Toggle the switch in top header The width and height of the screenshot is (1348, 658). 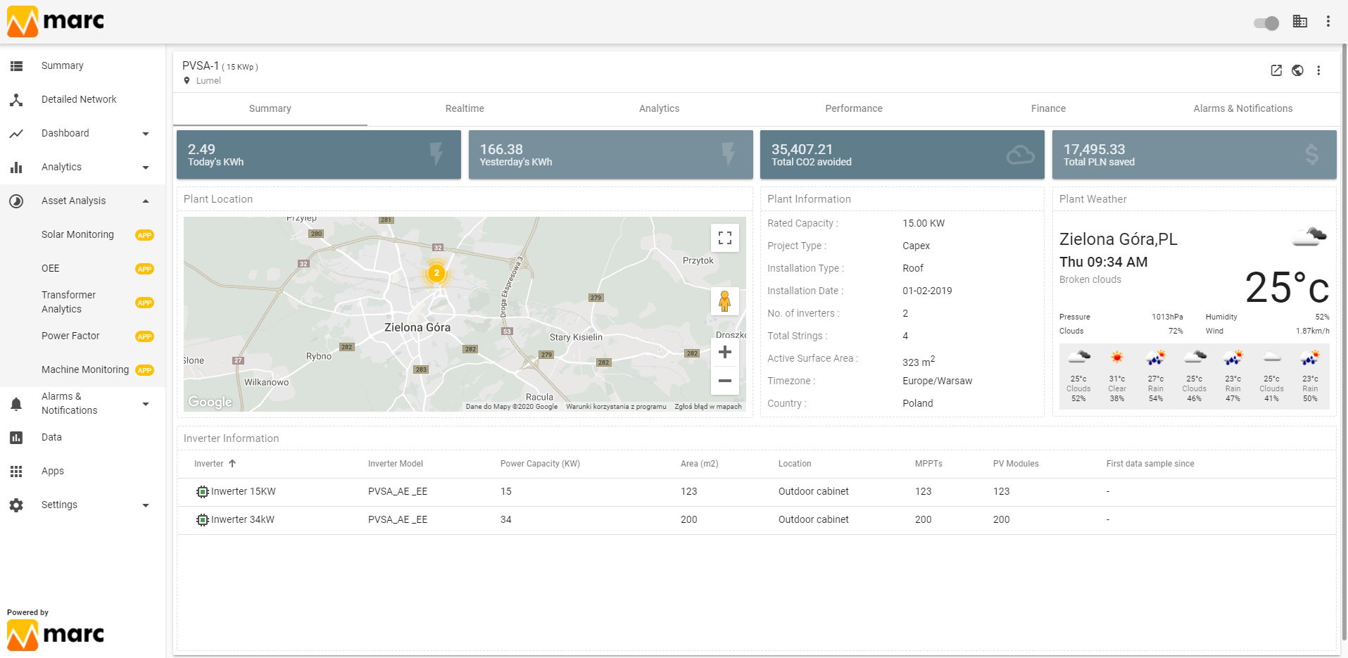1266,23
